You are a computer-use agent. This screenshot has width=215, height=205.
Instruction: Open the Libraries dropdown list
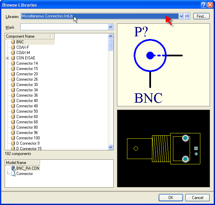[x=181, y=16]
